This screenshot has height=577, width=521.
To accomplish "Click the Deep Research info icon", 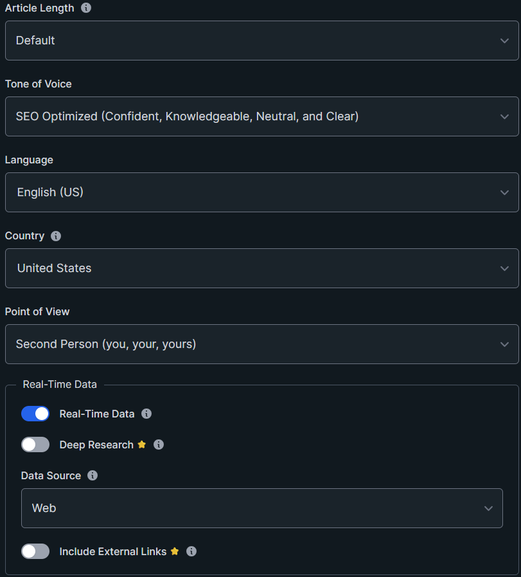I will (159, 444).
